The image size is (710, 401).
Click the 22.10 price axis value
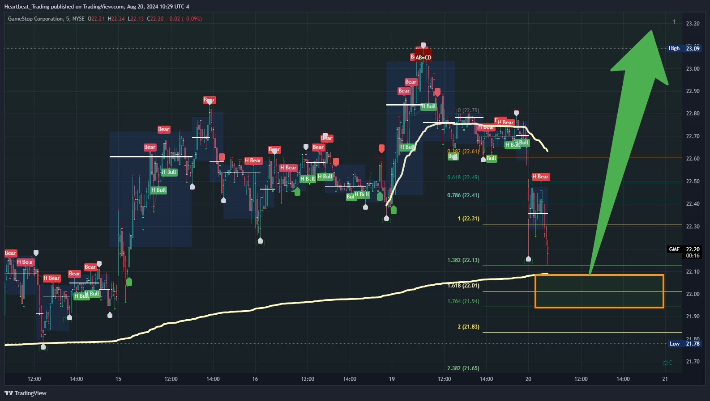(x=693, y=272)
